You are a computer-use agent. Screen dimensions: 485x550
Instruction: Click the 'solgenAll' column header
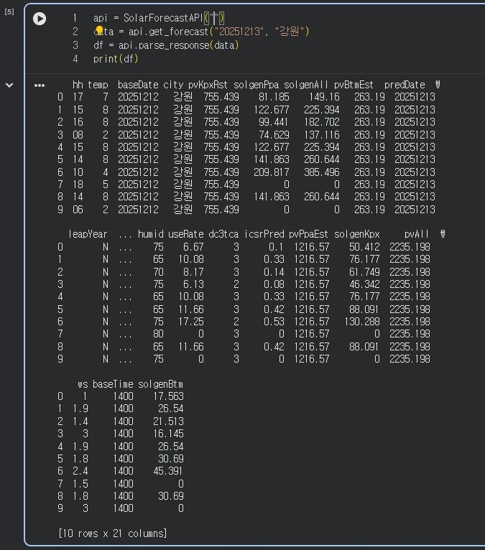tap(306, 85)
